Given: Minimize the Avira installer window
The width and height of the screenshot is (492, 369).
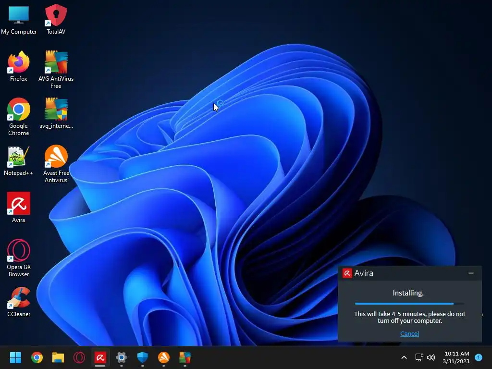Looking at the screenshot, I should click(x=471, y=273).
